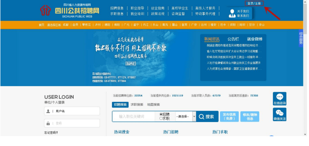The image size is (309, 146).
Task: Click the 登录/注册 link
Action: tap(254, 4)
